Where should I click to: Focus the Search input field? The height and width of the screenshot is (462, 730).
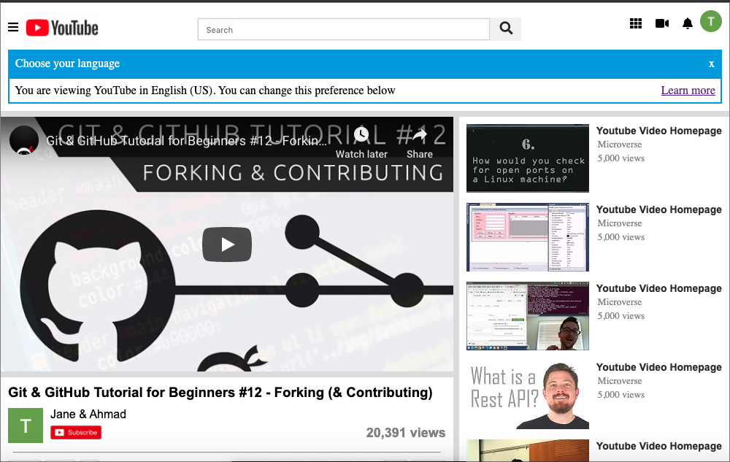click(x=344, y=30)
